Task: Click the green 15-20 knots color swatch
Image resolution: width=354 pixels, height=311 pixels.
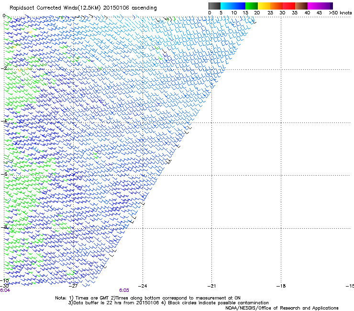Action: 252,6
